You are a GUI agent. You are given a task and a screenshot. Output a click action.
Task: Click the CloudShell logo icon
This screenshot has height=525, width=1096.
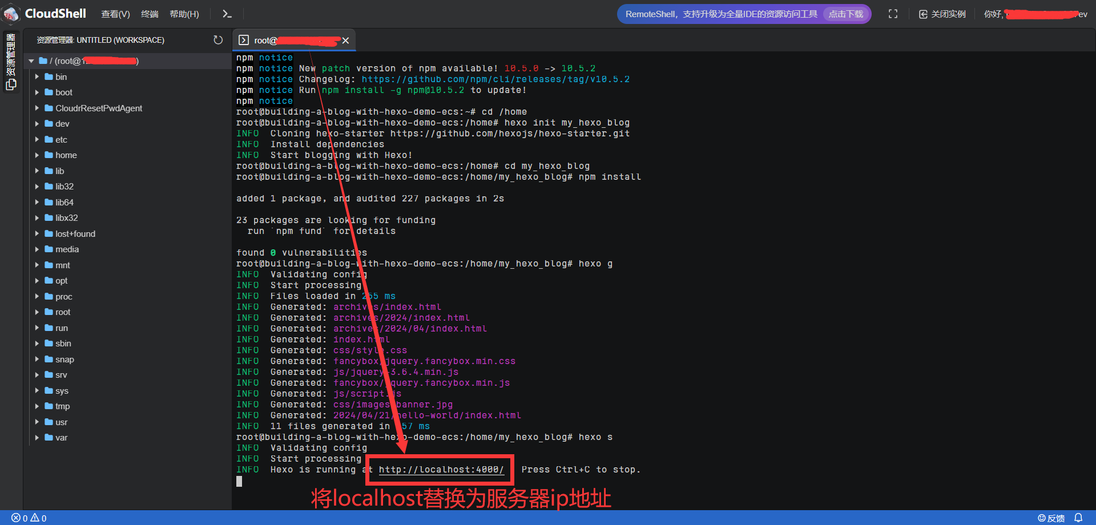pyautogui.click(x=11, y=14)
